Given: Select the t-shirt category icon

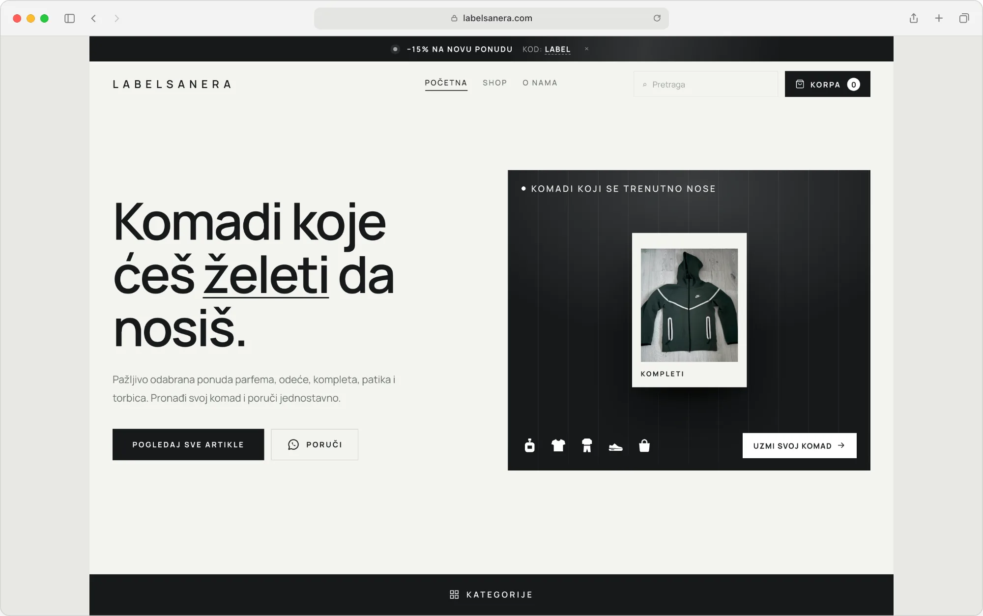Looking at the screenshot, I should pos(558,445).
